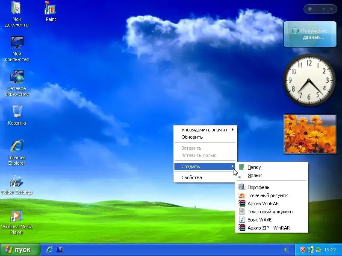Image resolution: width=342 pixels, height=256 pixels.
Task: Click the disabled Вставить ярлык menu item
Action: click(205, 155)
